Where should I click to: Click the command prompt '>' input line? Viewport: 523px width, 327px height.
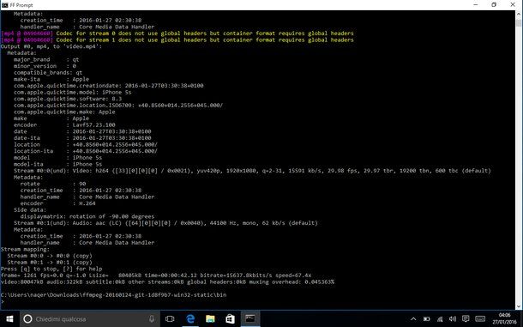pos(3,301)
